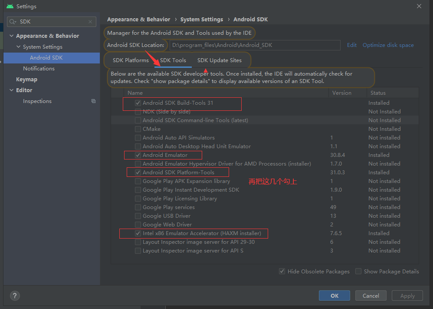The width and height of the screenshot is (433, 309).
Task: Dismiss the dialog with Cancel
Action: coord(371,296)
